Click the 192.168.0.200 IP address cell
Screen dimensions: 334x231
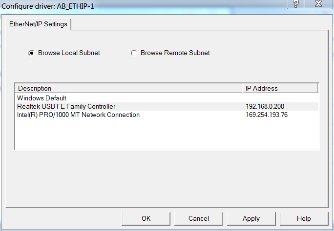[265, 106]
